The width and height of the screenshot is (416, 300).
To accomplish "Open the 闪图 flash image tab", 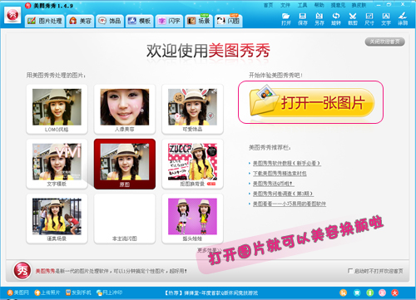I will [229, 21].
